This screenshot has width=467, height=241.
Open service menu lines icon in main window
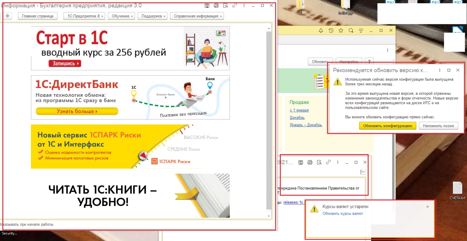pyautogui.click(x=361, y=30)
